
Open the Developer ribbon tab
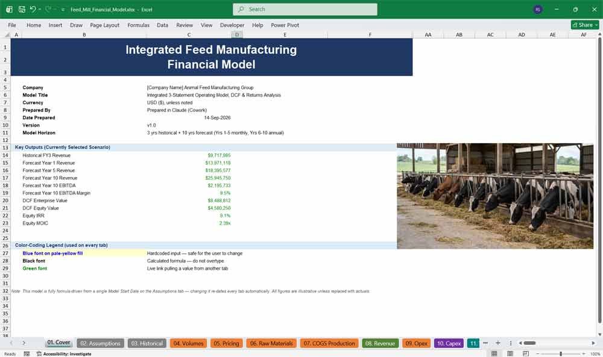click(x=232, y=25)
